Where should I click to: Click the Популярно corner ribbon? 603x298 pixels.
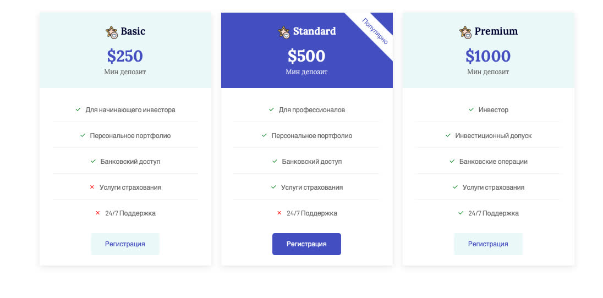click(x=374, y=31)
